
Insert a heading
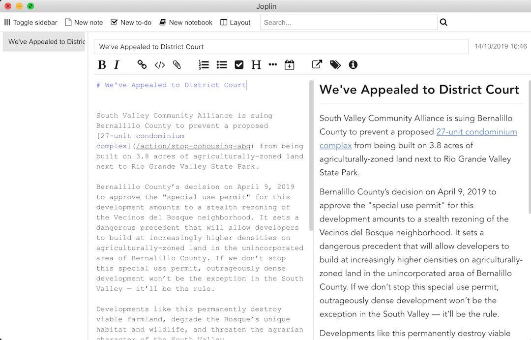coord(256,64)
